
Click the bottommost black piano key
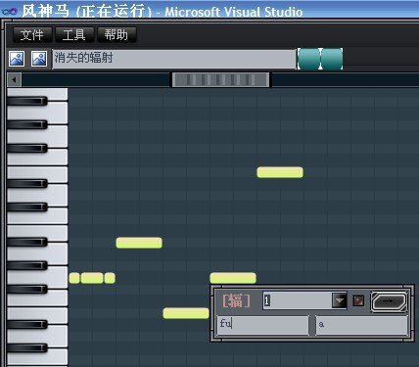click(x=27, y=347)
